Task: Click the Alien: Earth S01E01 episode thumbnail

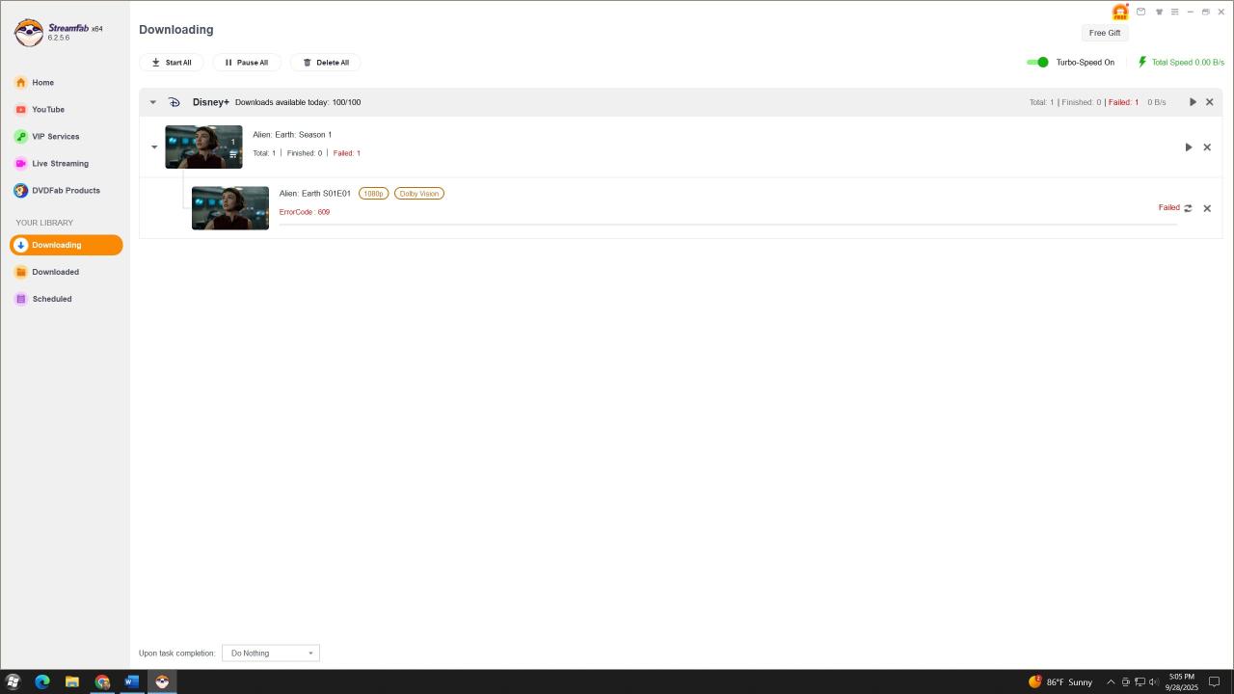Action: tap(230, 208)
